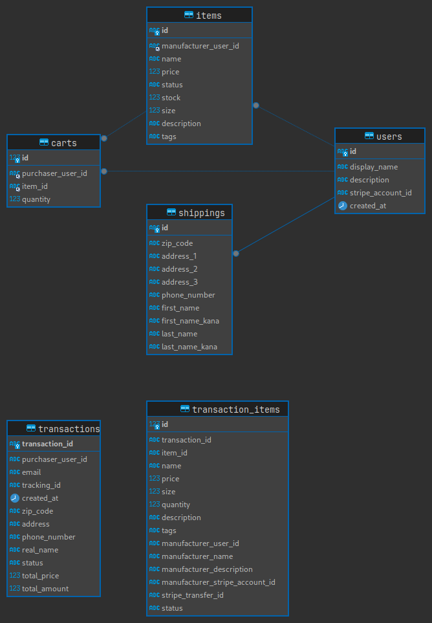
Task: Click the table icon in the transactions header
Action: (31, 428)
